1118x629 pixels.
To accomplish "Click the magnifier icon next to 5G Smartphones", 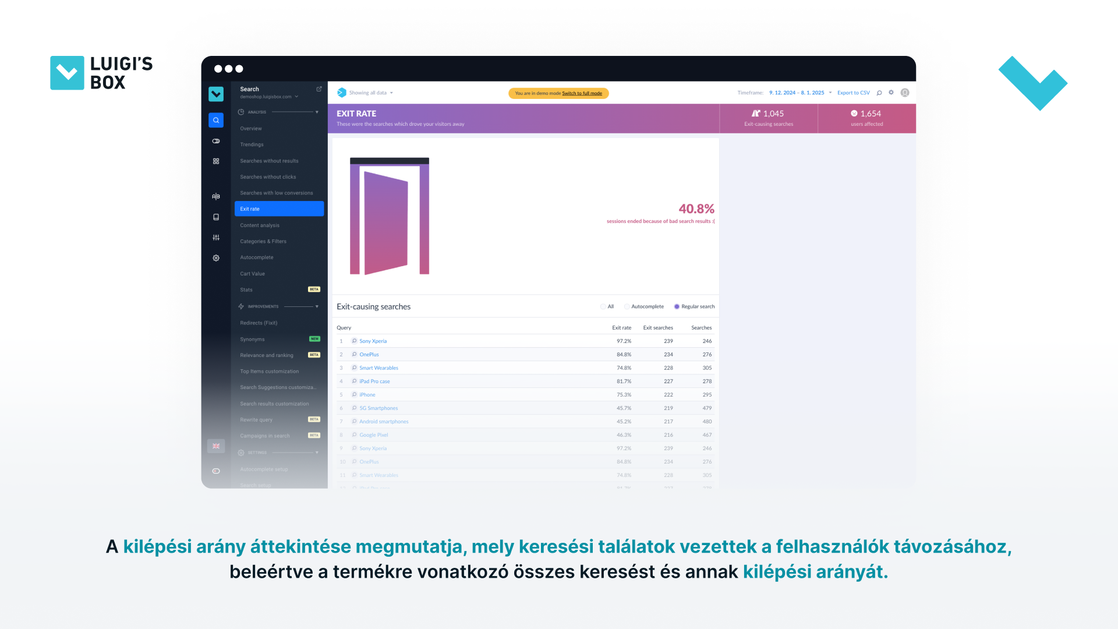I will click(354, 408).
